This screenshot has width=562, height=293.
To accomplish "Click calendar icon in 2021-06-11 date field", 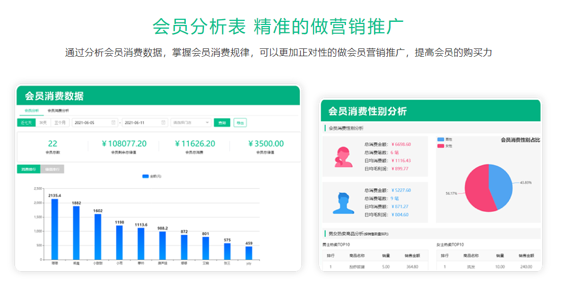I will coord(162,123).
